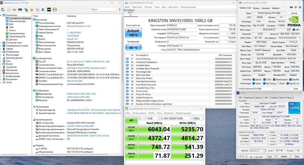Toggle the Ray Tracing checkbox in GPU-Z
Screen dimensions: 304x165
(264, 83)
